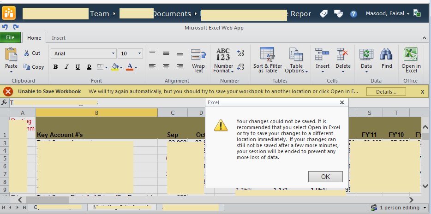The width and height of the screenshot is (431, 214).
Task: Click the Details... button in the error bar
Action: [386, 92]
